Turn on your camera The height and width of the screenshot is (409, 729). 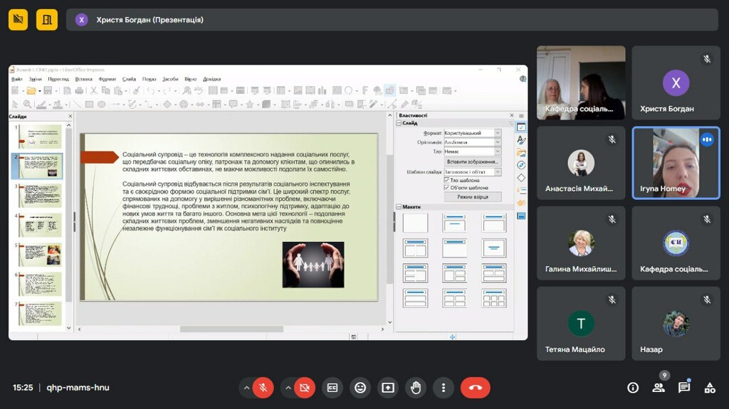(305, 388)
